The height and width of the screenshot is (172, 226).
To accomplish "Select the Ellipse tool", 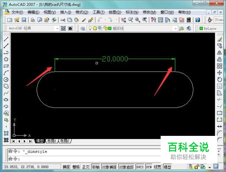I will tap(6, 100).
